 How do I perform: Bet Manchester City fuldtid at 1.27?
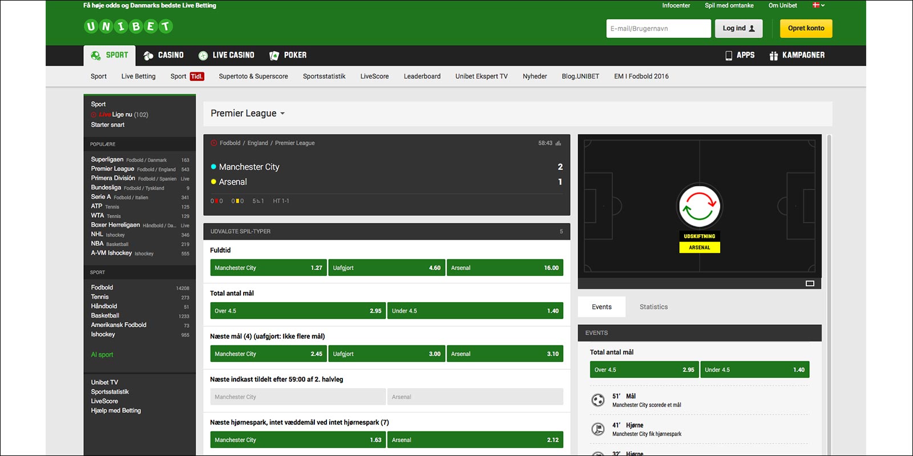[x=268, y=268]
